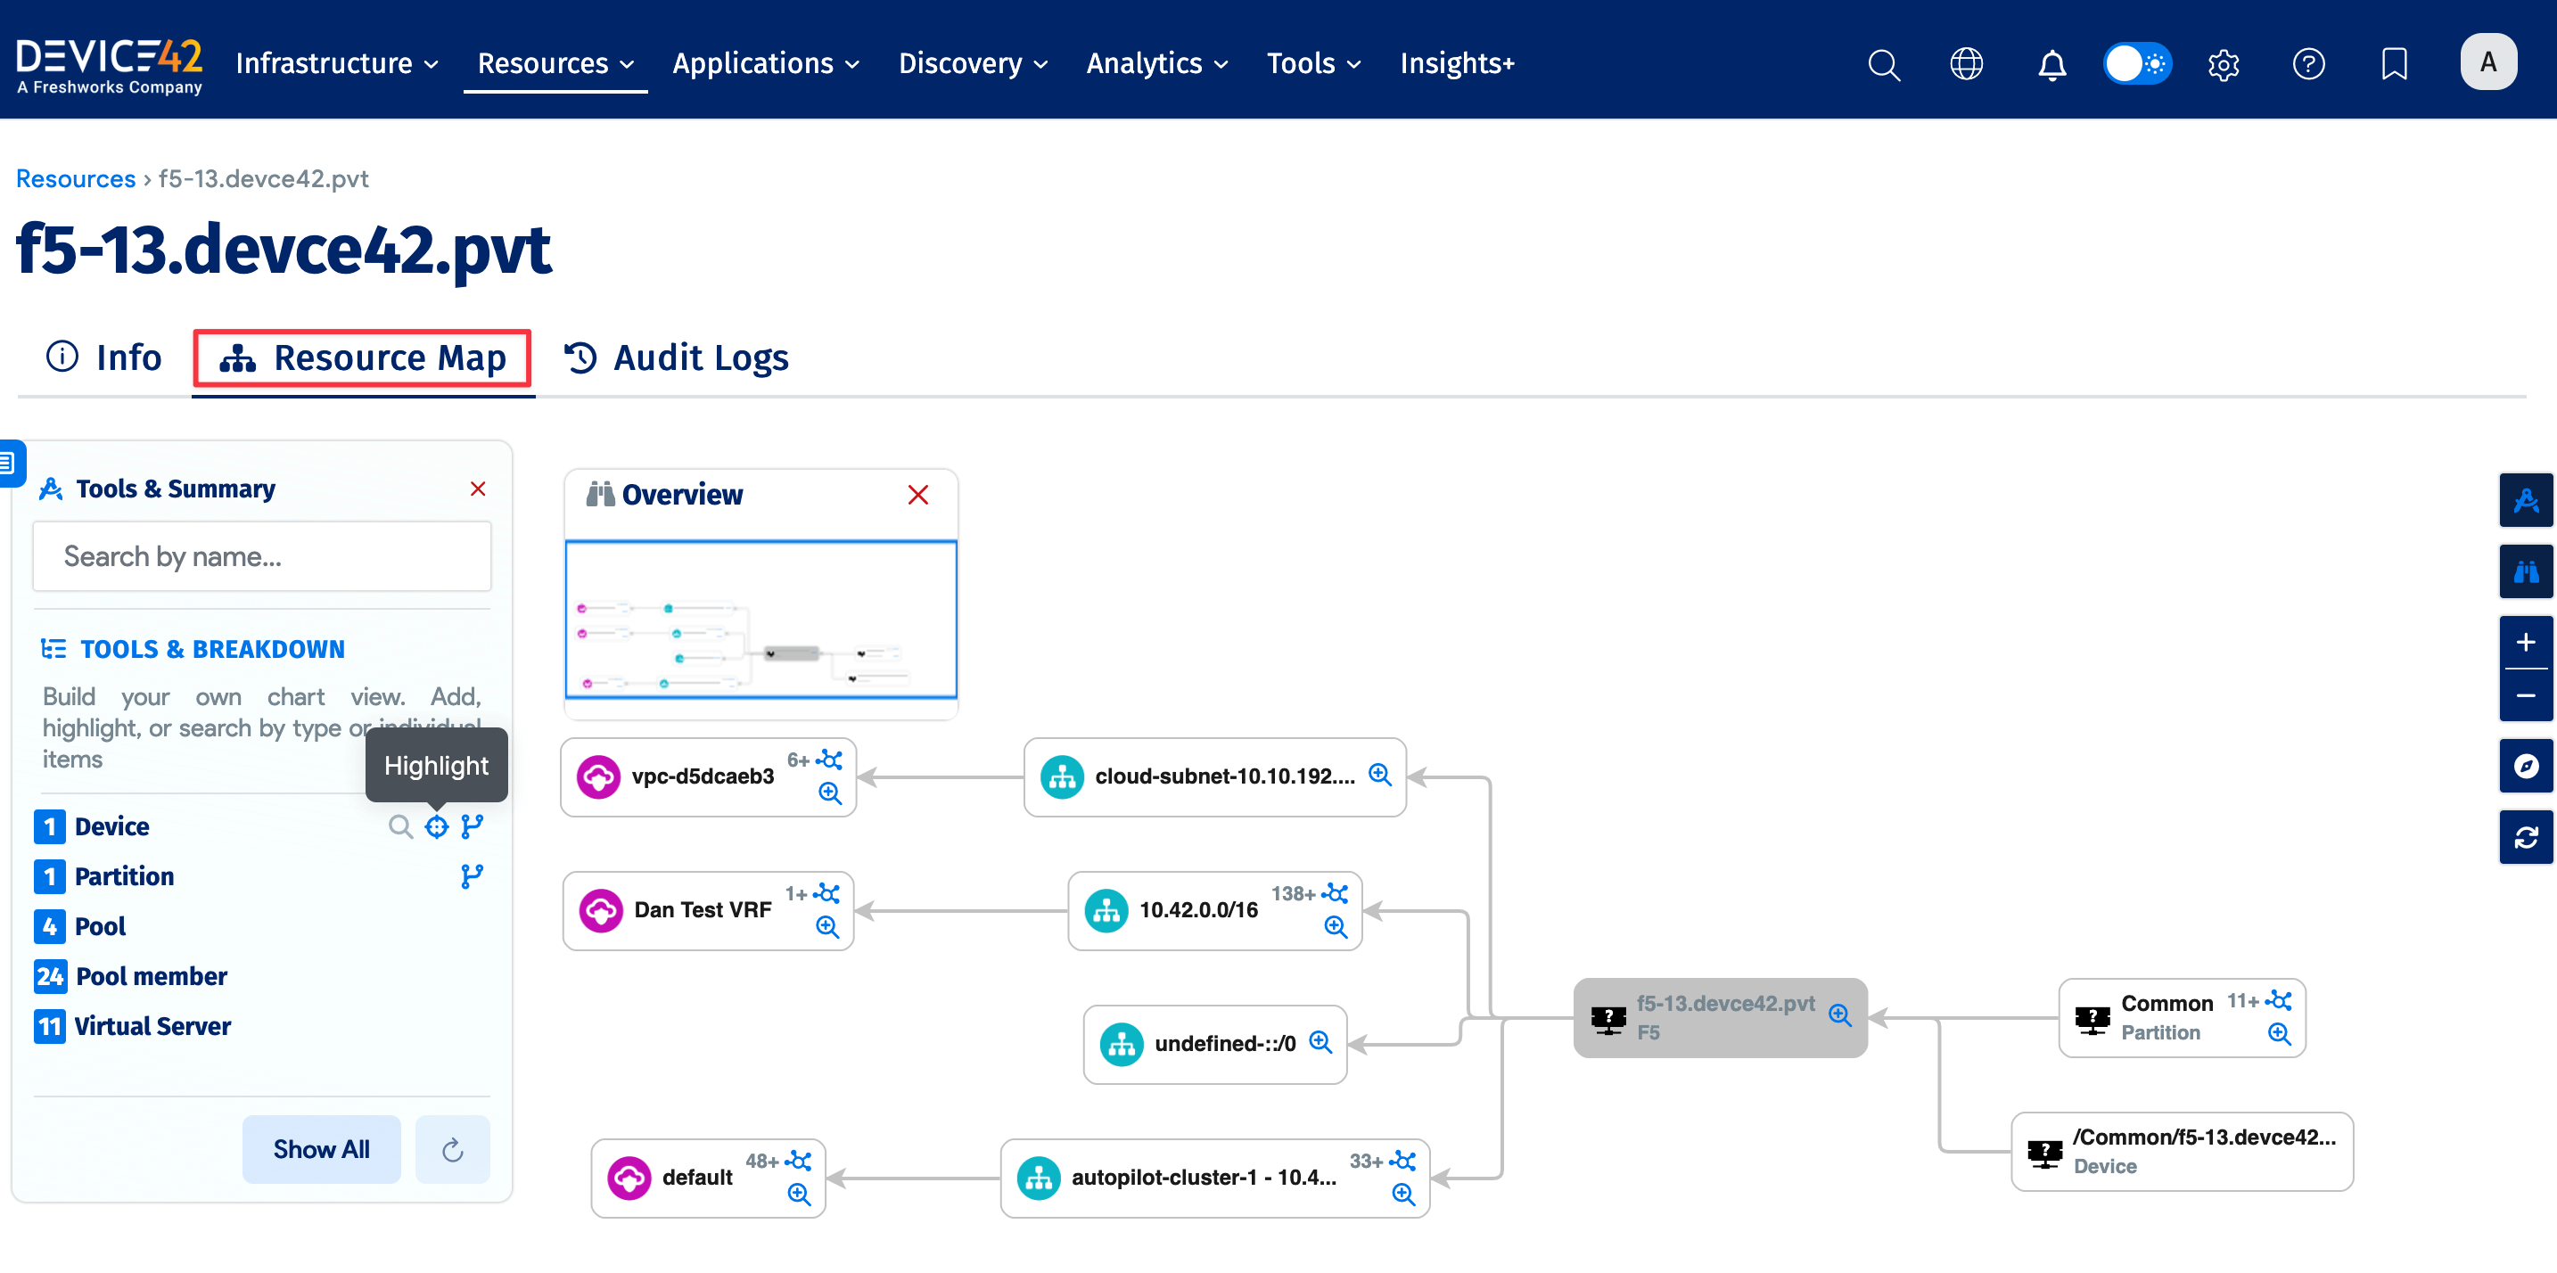The height and width of the screenshot is (1273, 2557).
Task: Zoom into the 10.42.0.0/16 node magnifier icon
Action: (1334, 927)
